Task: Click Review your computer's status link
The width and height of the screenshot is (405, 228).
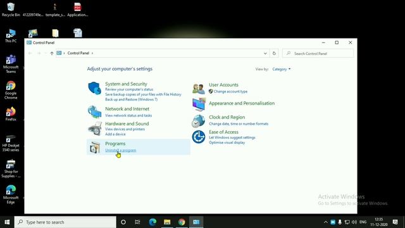Action: 129,89
